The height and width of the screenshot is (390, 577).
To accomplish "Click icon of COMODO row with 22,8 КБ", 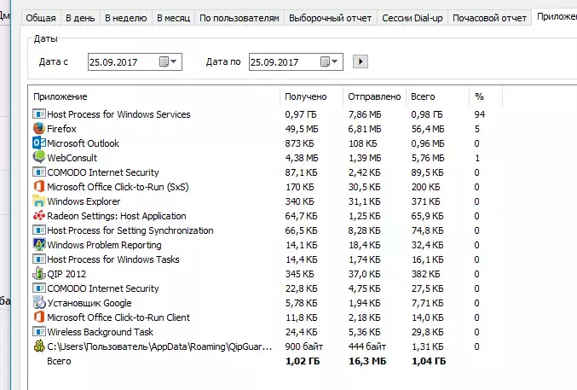I will [39, 288].
